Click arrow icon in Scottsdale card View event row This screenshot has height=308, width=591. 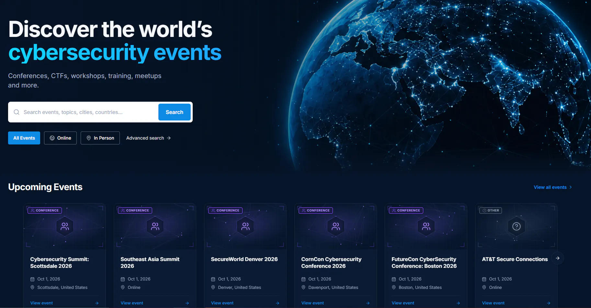(97, 303)
